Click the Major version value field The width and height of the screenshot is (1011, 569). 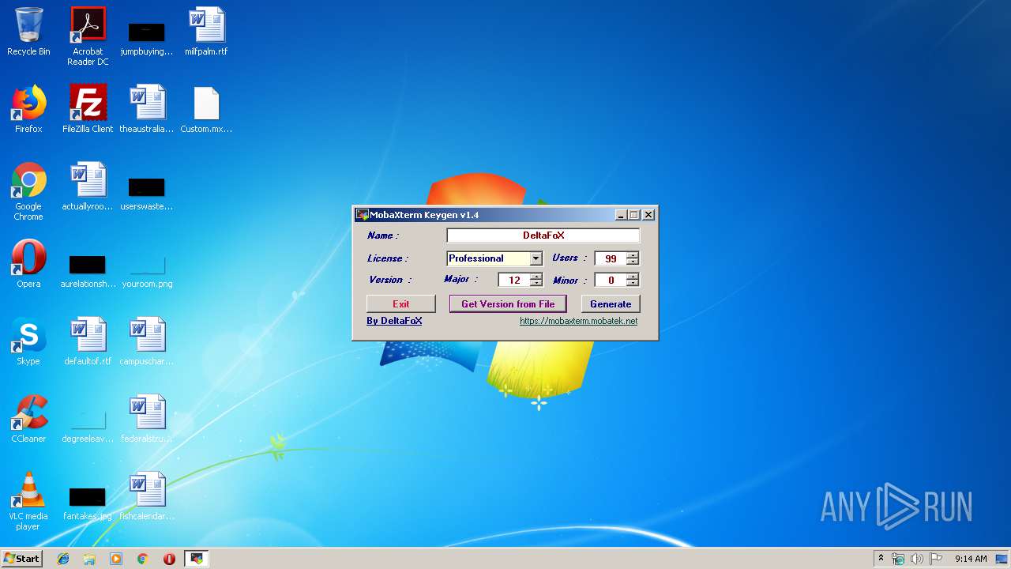click(514, 280)
